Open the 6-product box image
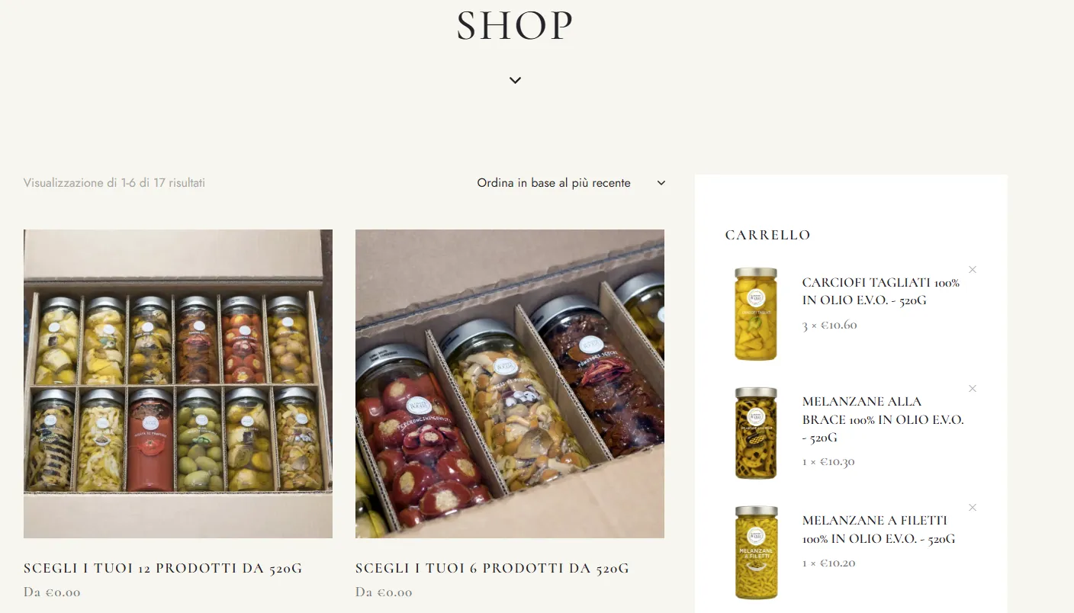Screen dimensions: 1074x613 (510, 384)
